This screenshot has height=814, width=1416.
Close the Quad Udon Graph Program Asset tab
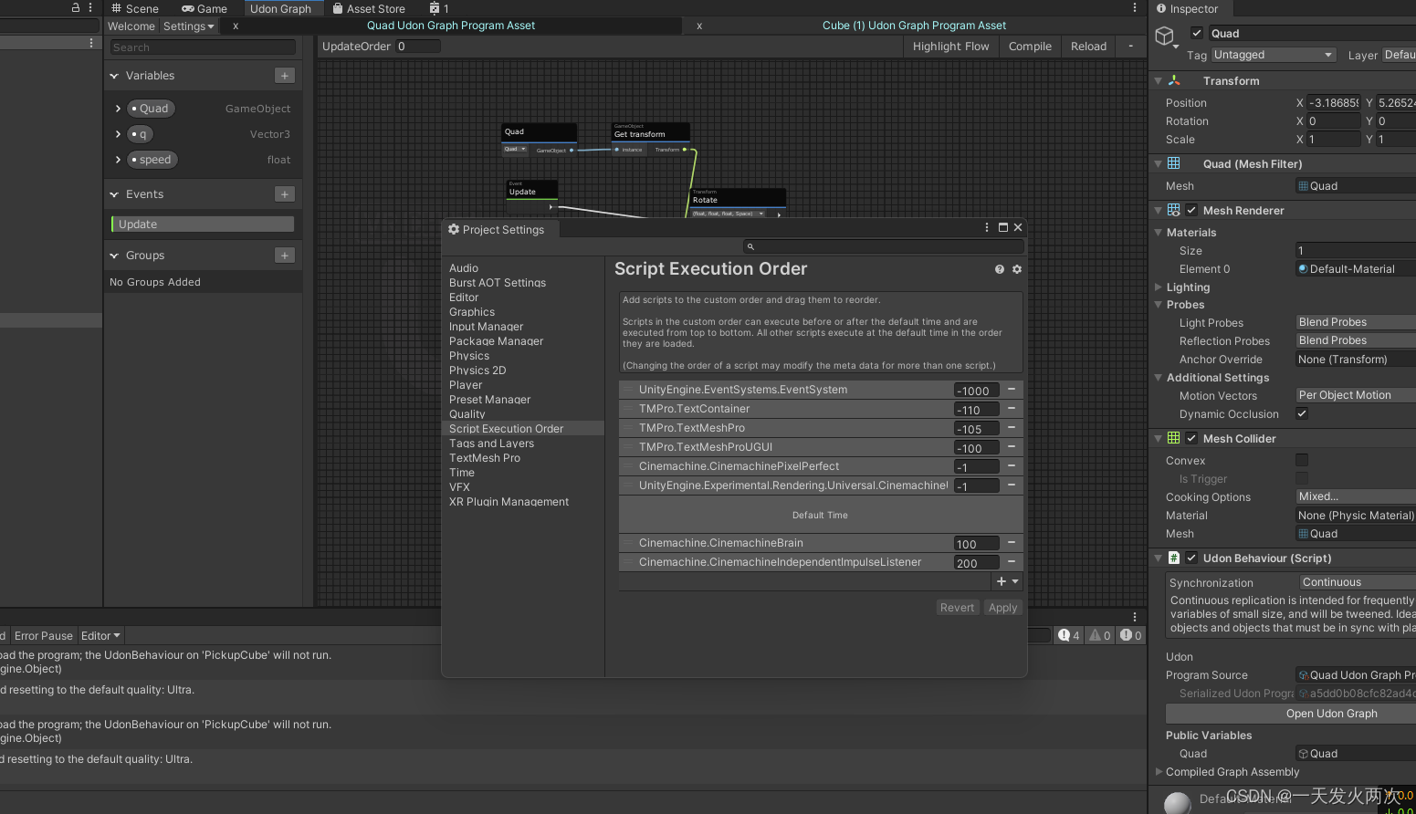pyautogui.click(x=236, y=26)
